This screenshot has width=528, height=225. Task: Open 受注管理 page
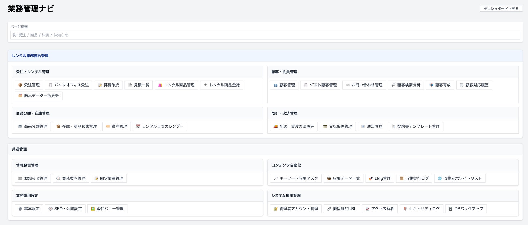[29, 85]
